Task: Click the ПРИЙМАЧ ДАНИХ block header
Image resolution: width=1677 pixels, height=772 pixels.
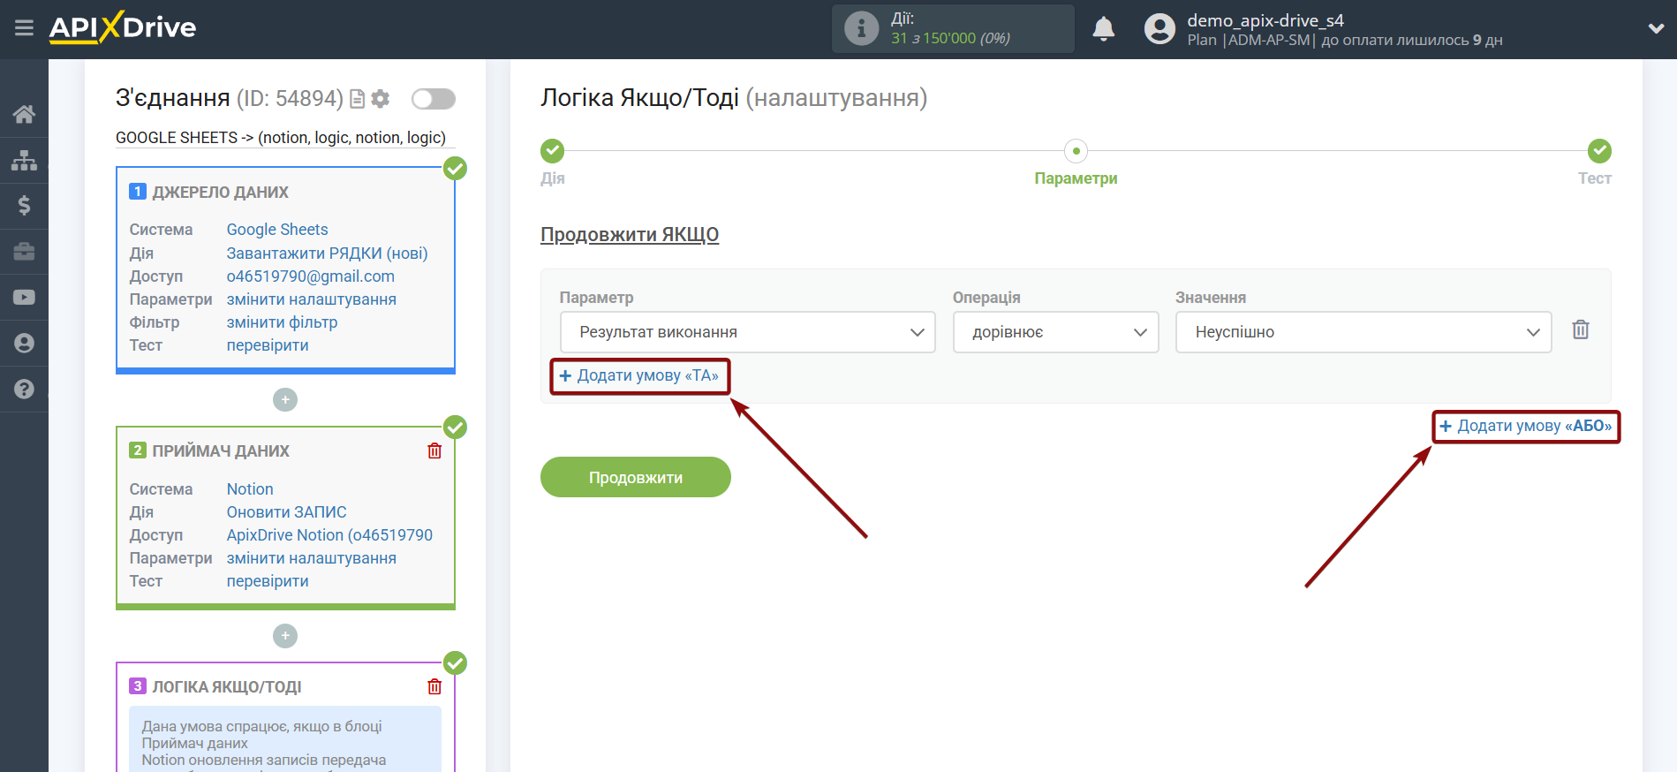Action: tap(221, 450)
